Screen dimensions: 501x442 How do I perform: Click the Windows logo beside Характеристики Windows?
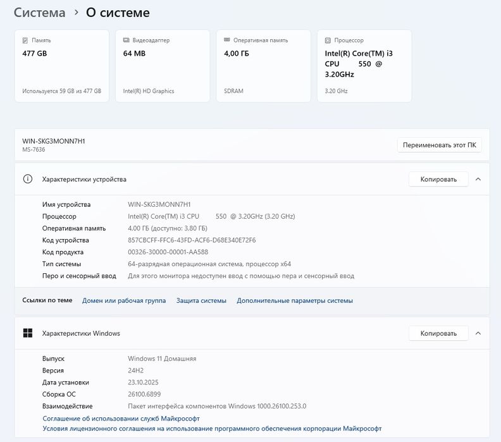[28, 333]
